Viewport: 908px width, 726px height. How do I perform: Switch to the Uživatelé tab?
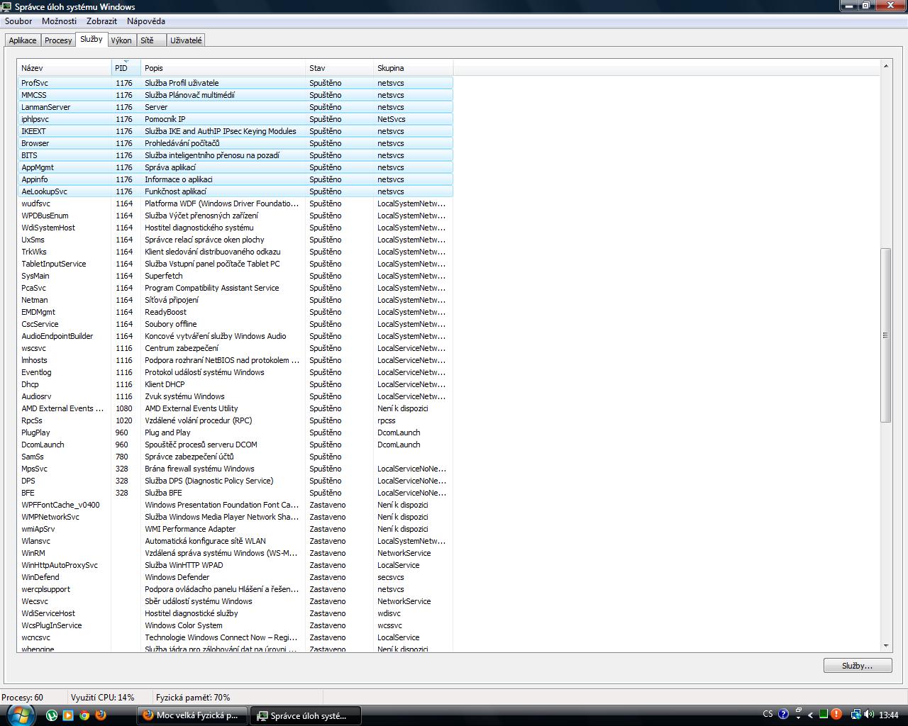click(x=186, y=40)
